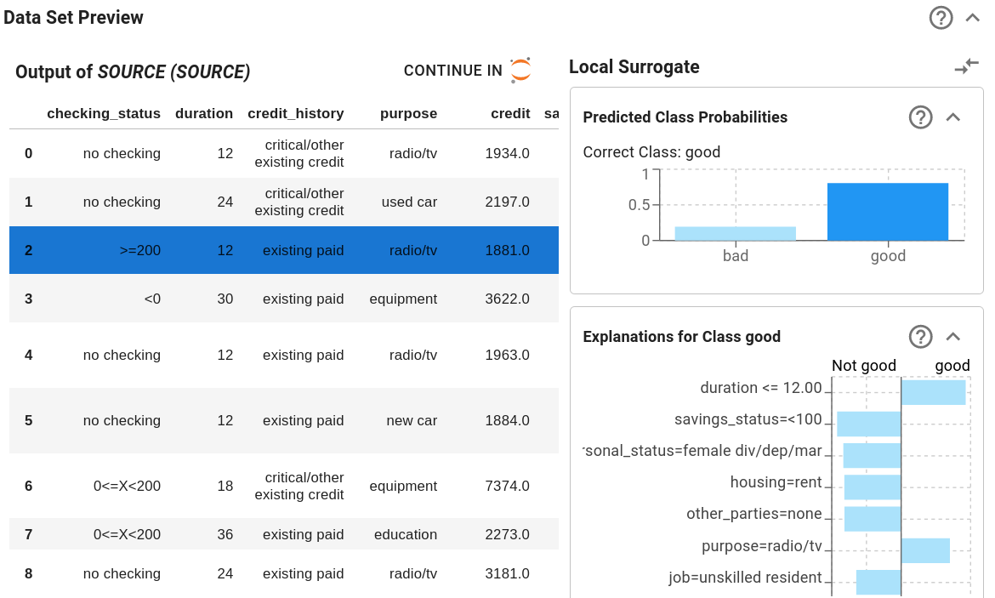Select row 8 with credit 3181.0

pos(284,574)
